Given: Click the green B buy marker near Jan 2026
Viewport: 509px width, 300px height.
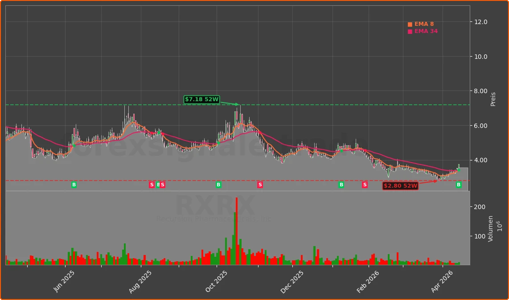Looking at the screenshot, I should coord(341,184).
